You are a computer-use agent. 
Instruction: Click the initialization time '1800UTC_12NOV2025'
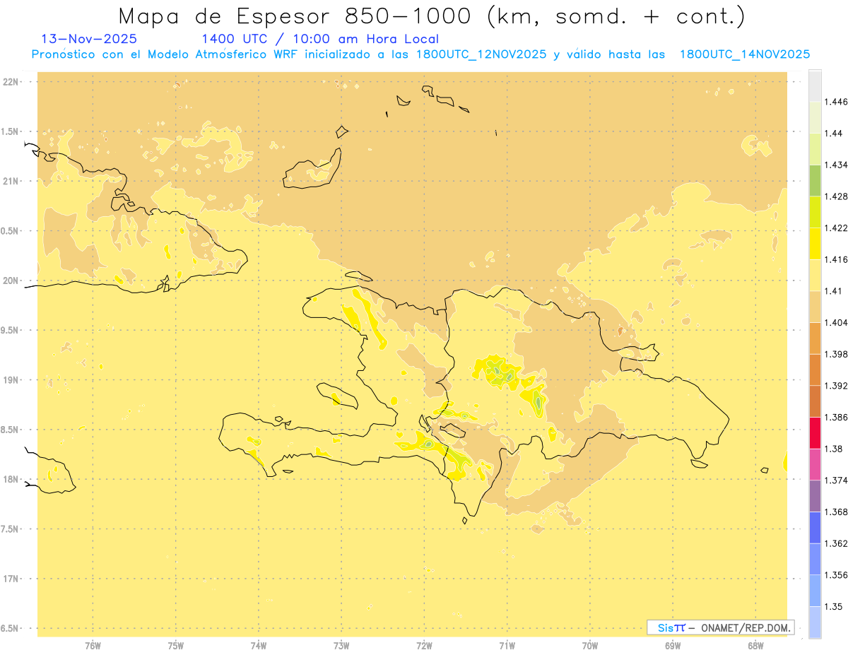click(481, 54)
